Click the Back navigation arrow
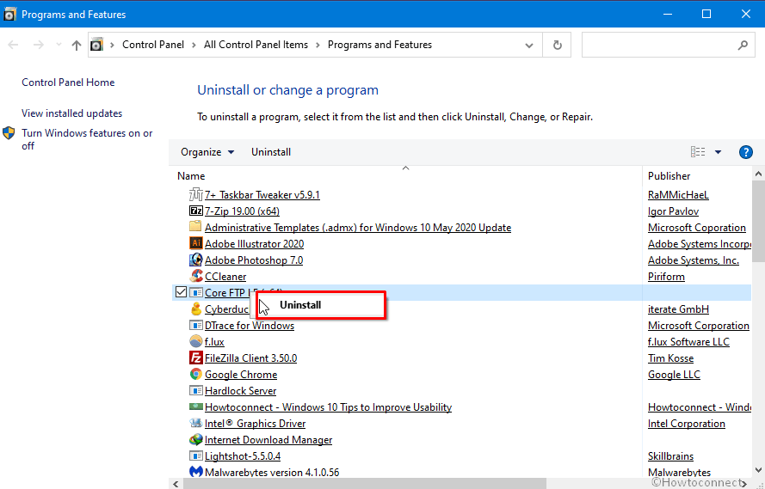 (13, 45)
